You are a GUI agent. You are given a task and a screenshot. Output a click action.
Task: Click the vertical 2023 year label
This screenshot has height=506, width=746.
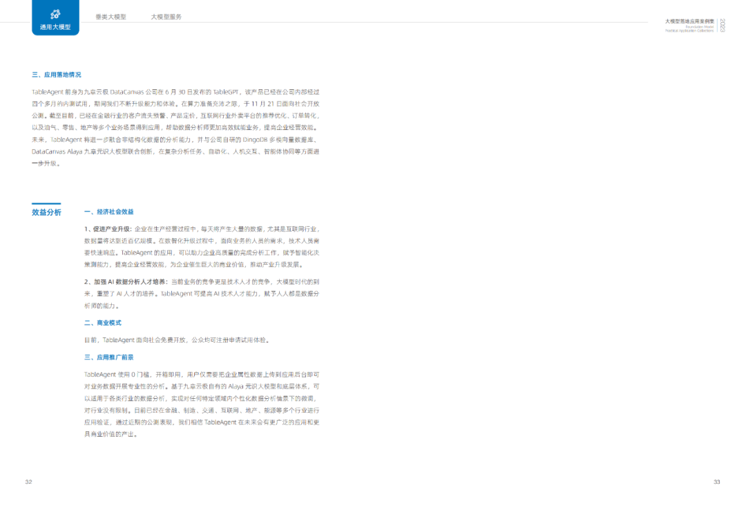click(723, 25)
